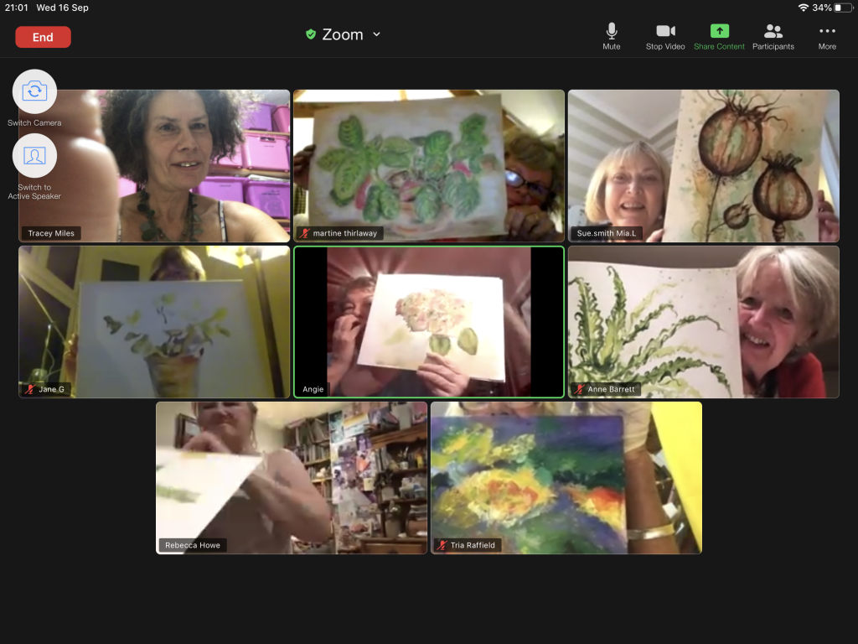The height and width of the screenshot is (644, 858).
Task: Select Sue.smith Mia.L video tile
Action: [x=704, y=166]
